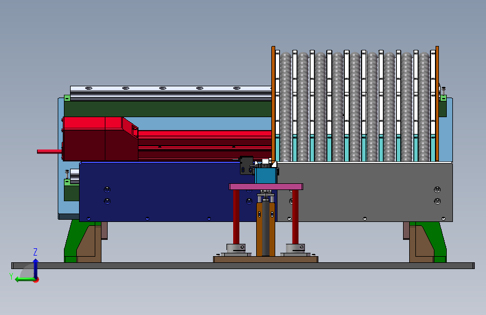Select the long dark gray base plate
486x315 pixels.
243,266
